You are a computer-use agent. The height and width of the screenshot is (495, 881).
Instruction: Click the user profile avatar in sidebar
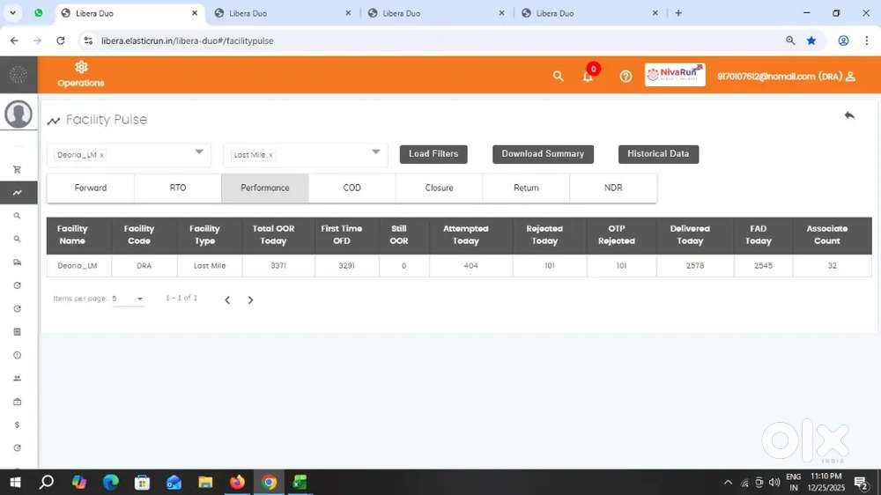pyautogui.click(x=19, y=115)
